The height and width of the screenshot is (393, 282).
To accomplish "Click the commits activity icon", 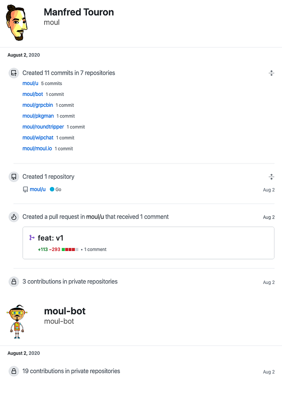I will click(x=14, y=73).
